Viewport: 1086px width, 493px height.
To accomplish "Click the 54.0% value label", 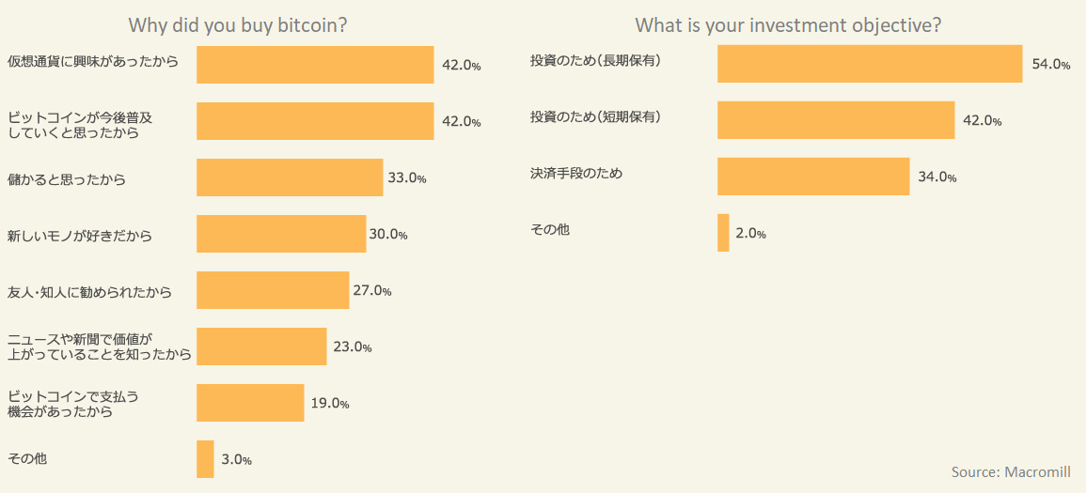I will 1051,65.
